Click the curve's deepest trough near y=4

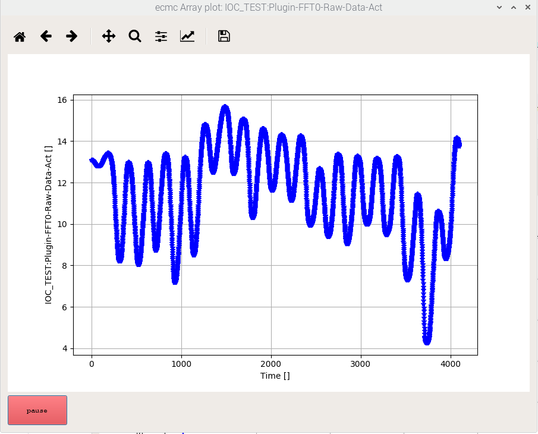click(x=427, y=341)
